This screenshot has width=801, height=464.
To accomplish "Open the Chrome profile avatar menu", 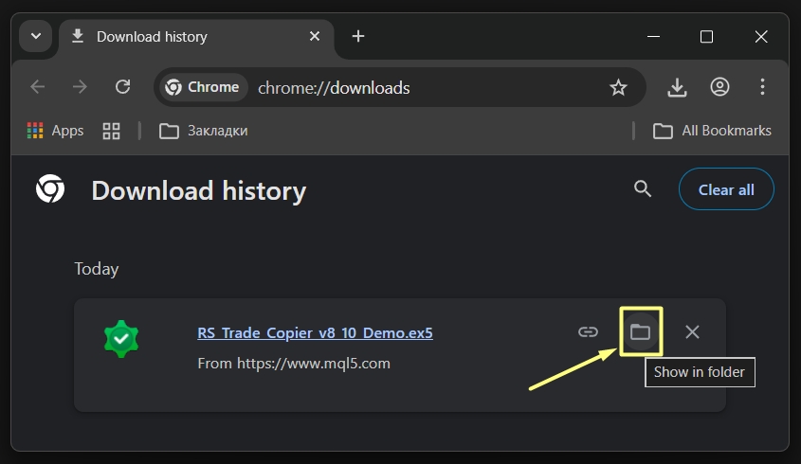I will [x=719, y=87].
